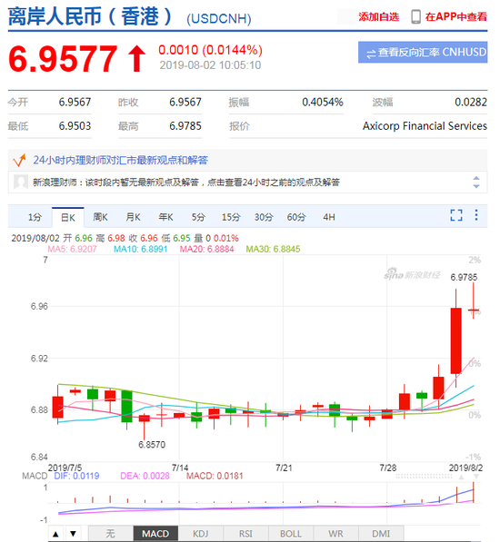Screen dimensions: 500x542
Task: Click the DIF: 0.0119 value
Action: (x=76, y=476)
